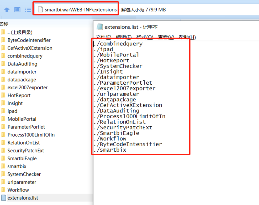Select the Insight folder icon
Screen dimensions: 259x205
[3, 103]
